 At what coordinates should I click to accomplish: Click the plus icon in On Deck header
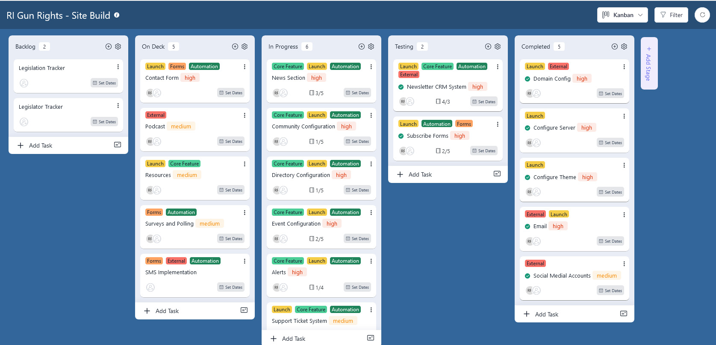pos(235,46)
